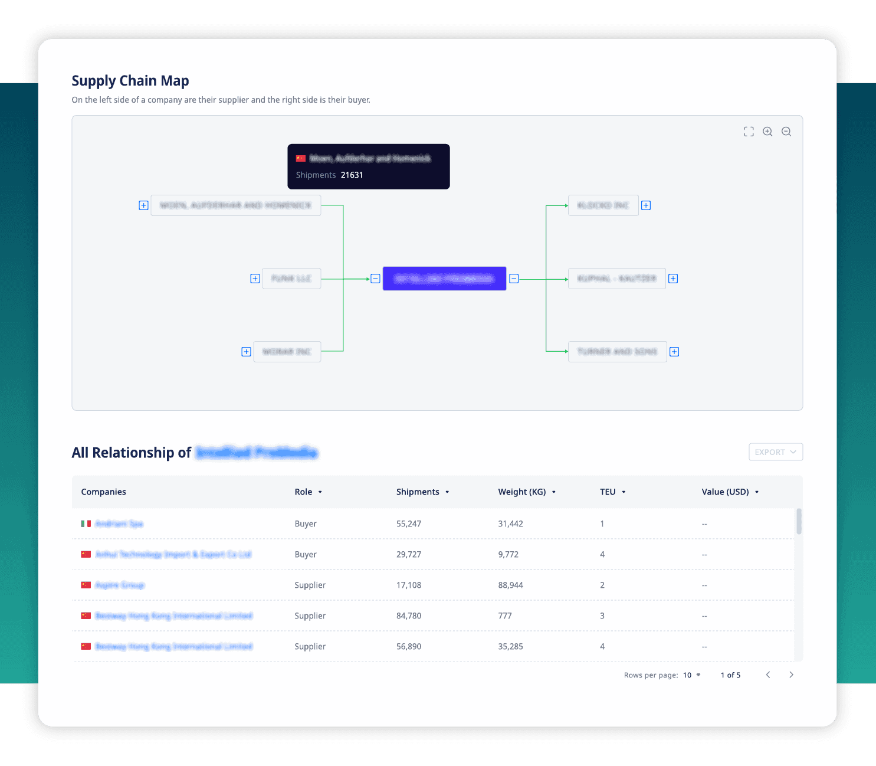Click the weight value 31,442

(x=510, y=523)
